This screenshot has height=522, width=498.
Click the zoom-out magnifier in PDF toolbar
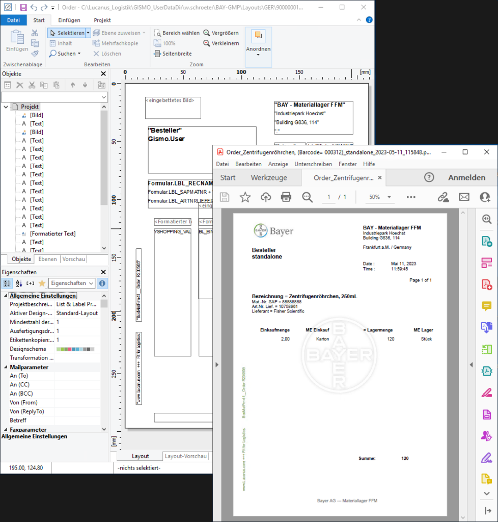[307, 197]
